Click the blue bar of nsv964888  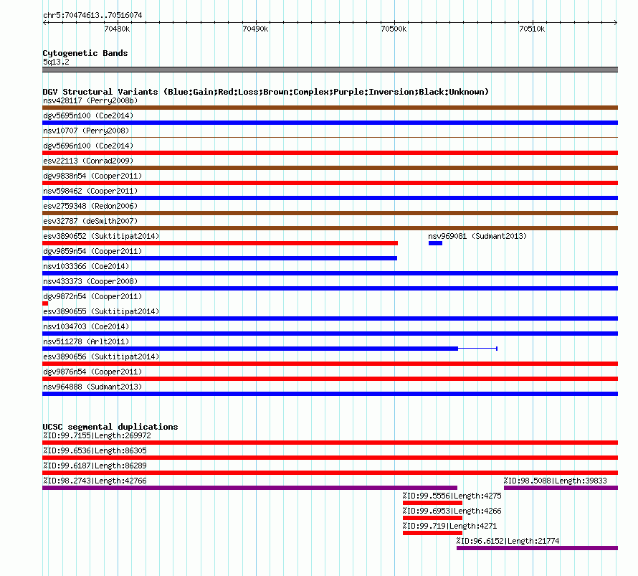[x=330, y=394]
